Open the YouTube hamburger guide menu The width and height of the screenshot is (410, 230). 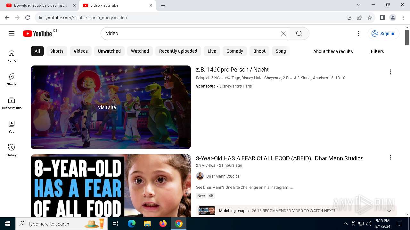(12, 34)
